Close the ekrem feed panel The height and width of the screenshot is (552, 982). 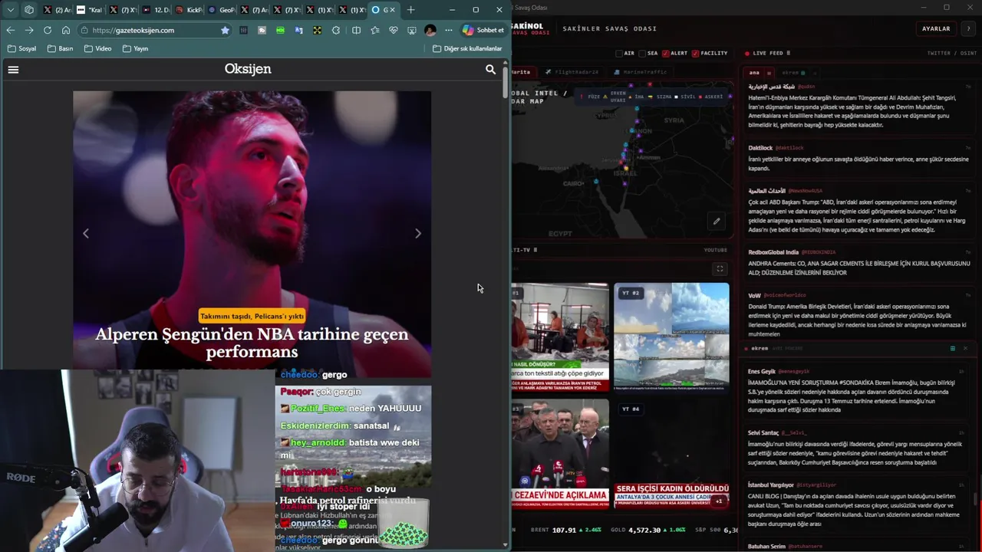[966, 348]
